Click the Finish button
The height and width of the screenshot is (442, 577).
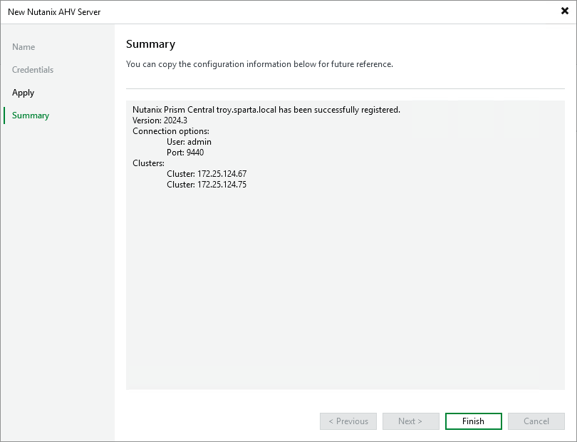(473, 421)
